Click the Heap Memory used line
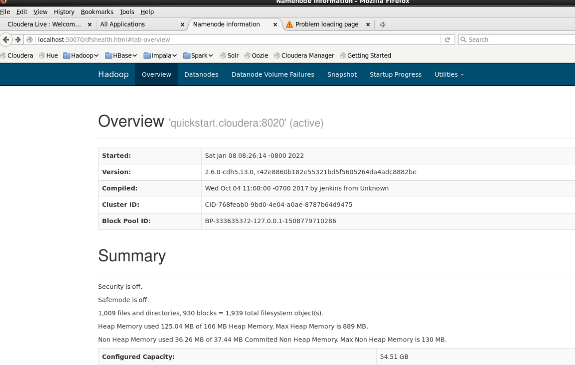 [x=233, y=326]
